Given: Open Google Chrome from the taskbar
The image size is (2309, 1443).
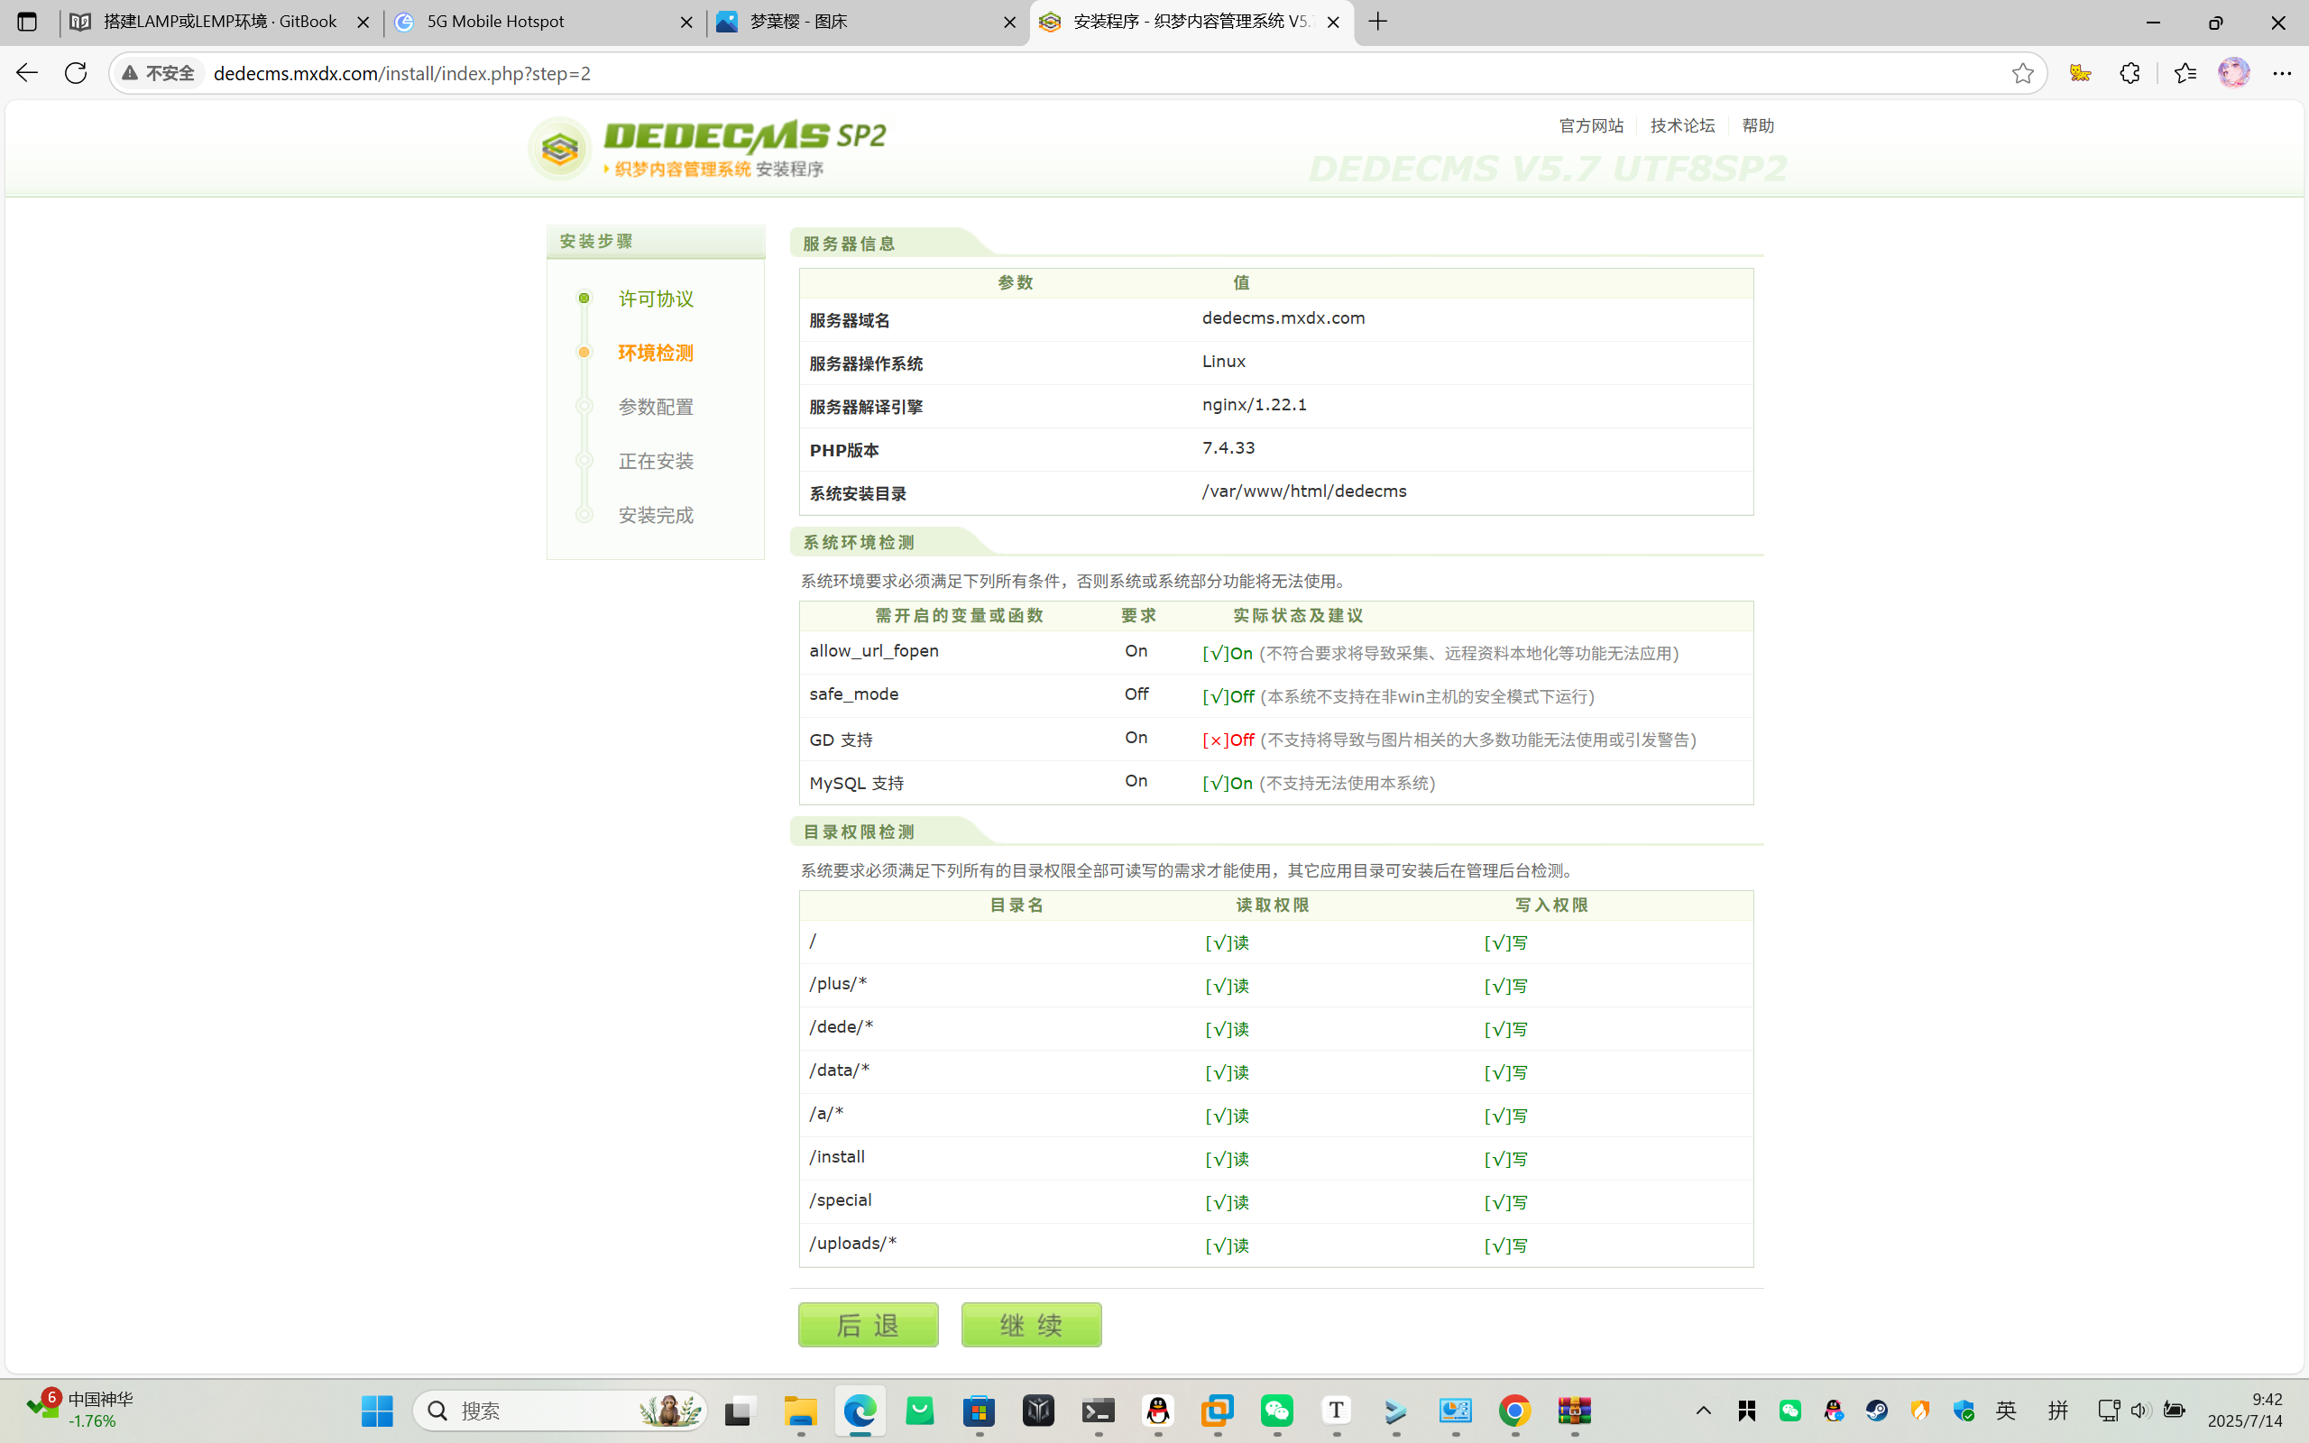Looking at the screenshot, I should [1515, 1411].
